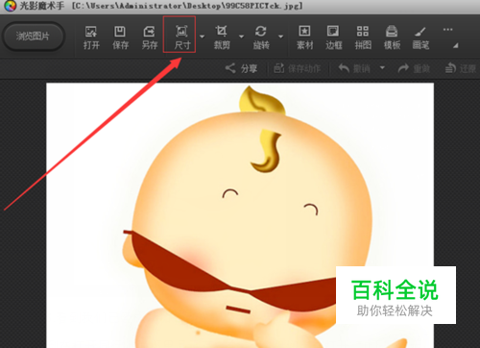Restore the image with 还原
The width and height of the screenshot is (480, 348).
click(461, 68)
